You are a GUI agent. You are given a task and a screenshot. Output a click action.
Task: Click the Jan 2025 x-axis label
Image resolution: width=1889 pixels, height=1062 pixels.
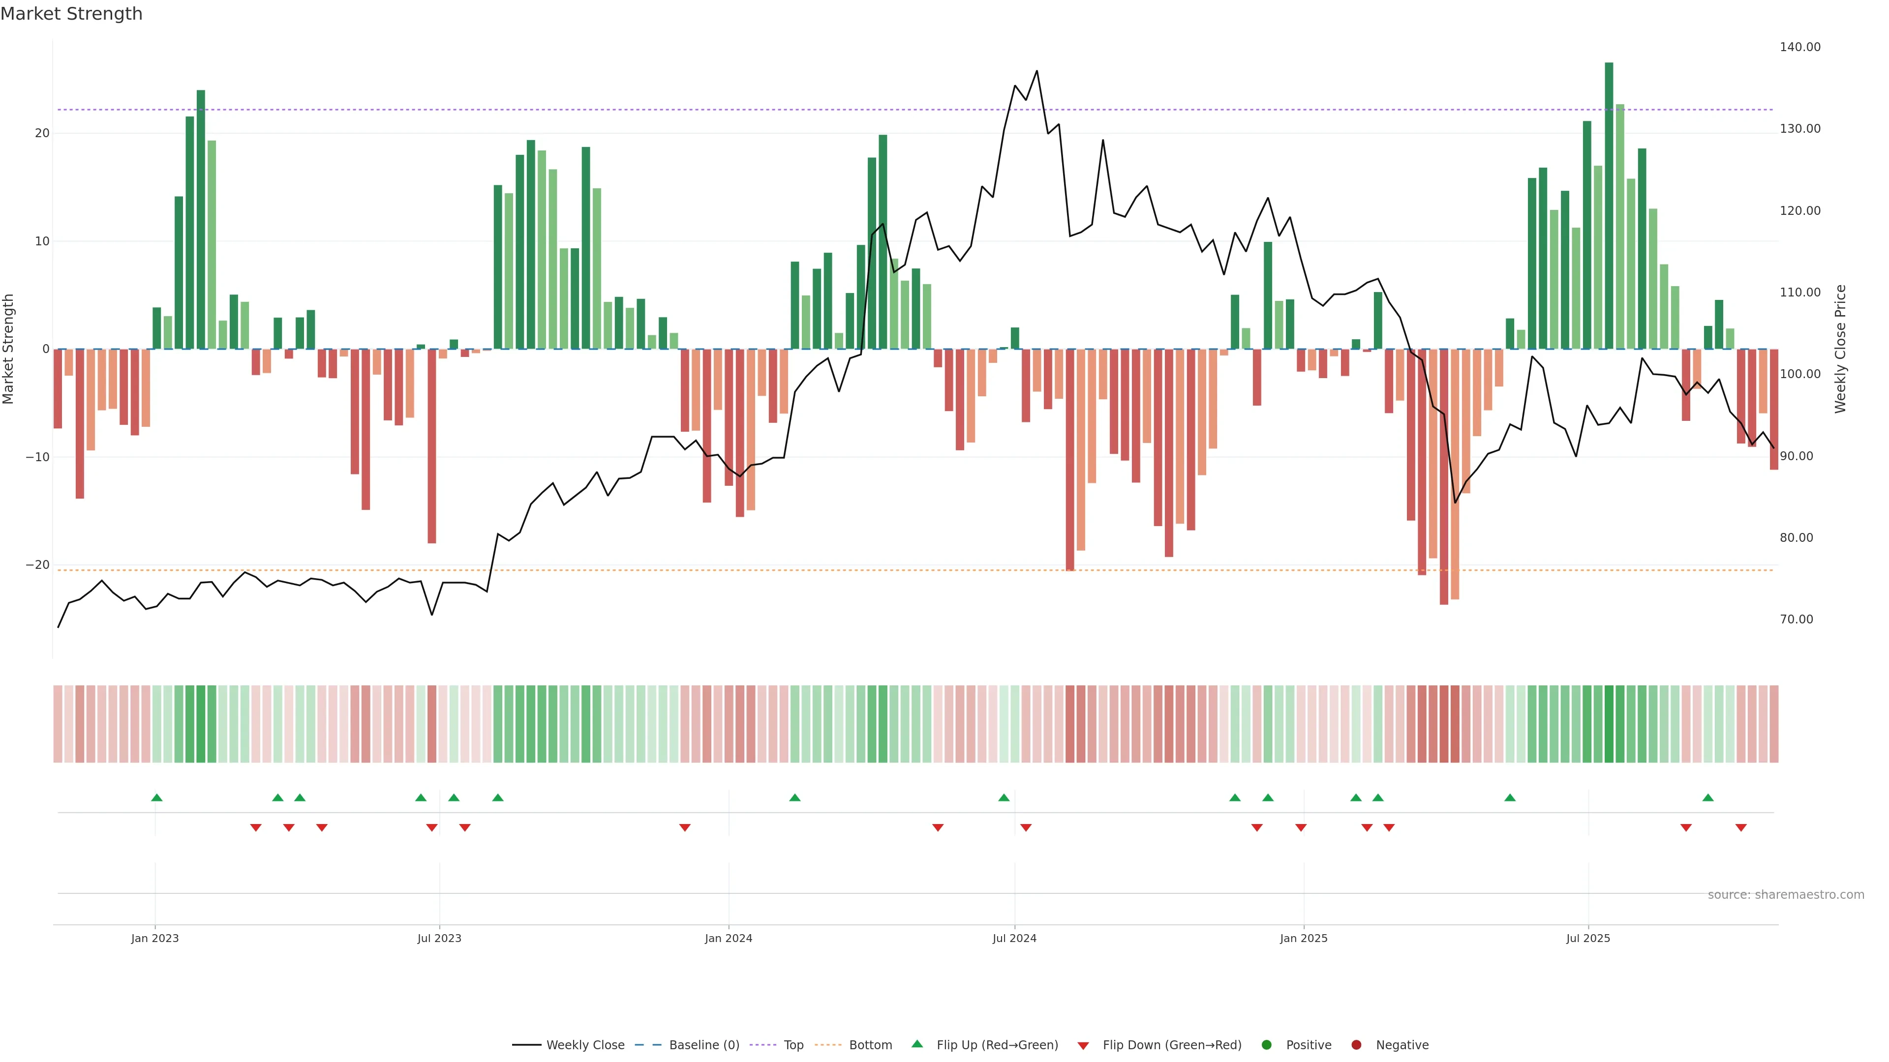[1304, 938]
